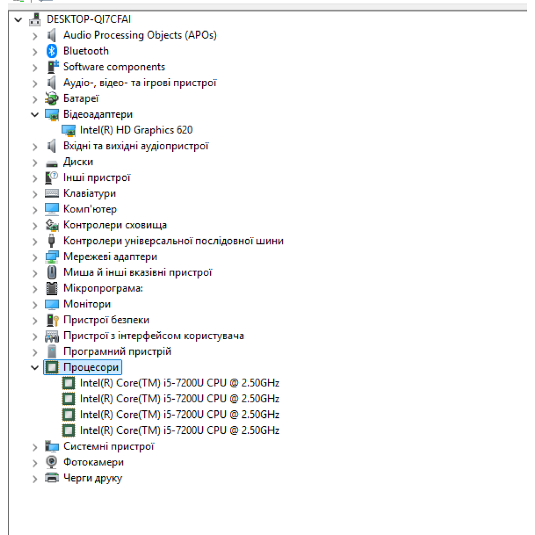Expand the Батареї category
The image size is (535, 535).
click(x=35, y=99)
